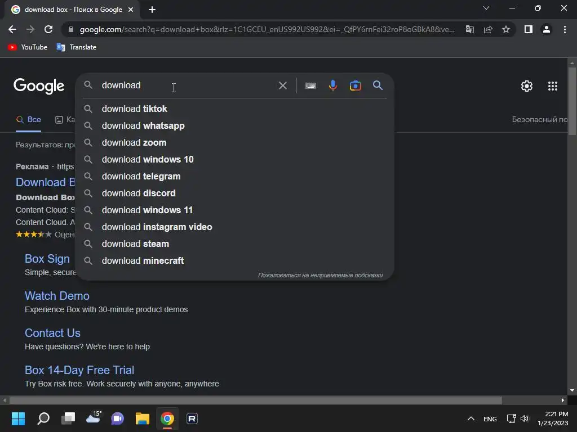Open 'Box 14-Day Free Trial' link

pos(79,370)
